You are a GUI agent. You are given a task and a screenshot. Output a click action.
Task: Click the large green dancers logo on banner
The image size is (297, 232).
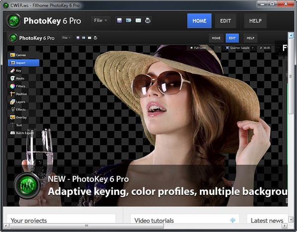coord(27,186)
